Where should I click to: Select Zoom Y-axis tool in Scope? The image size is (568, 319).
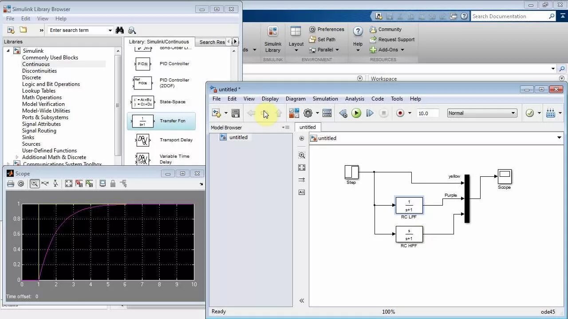(x=55, y=183)
